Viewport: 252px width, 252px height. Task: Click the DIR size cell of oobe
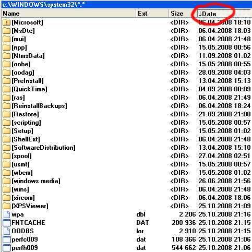click(179, 64)
